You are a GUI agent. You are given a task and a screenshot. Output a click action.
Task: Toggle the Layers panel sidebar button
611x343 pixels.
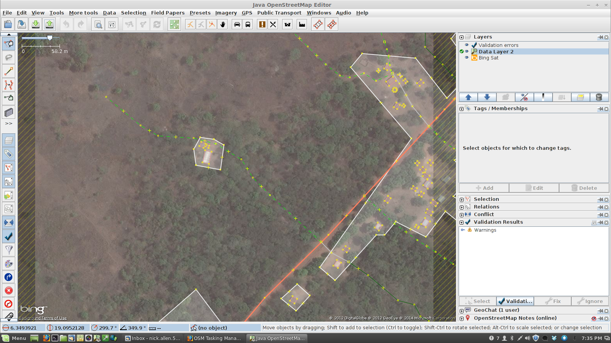tap(9, 140)
